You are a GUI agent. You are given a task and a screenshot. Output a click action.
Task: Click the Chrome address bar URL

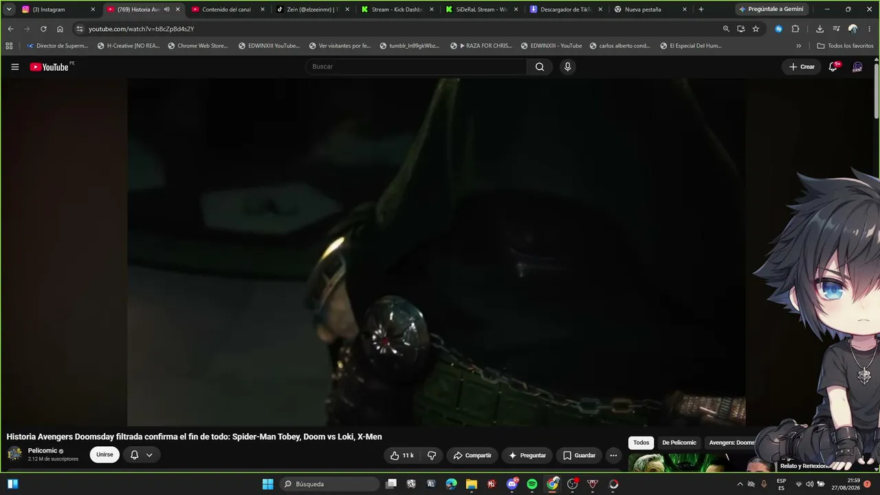[141, 29]
